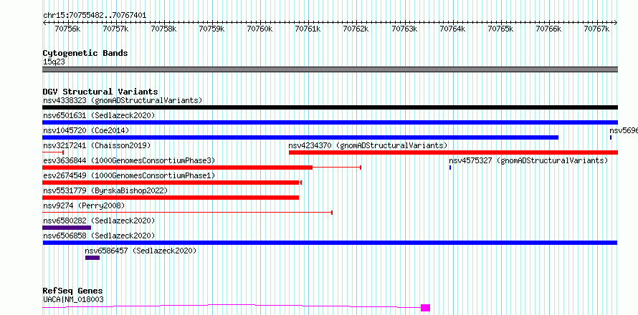Open the nsv6506858 (Sedlazeck2020) label
The width and height of the screenshot is (638, 315).
99,236
